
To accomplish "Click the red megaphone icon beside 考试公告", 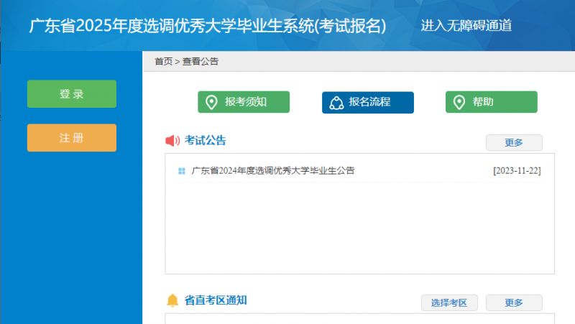I will coord(172,140).
